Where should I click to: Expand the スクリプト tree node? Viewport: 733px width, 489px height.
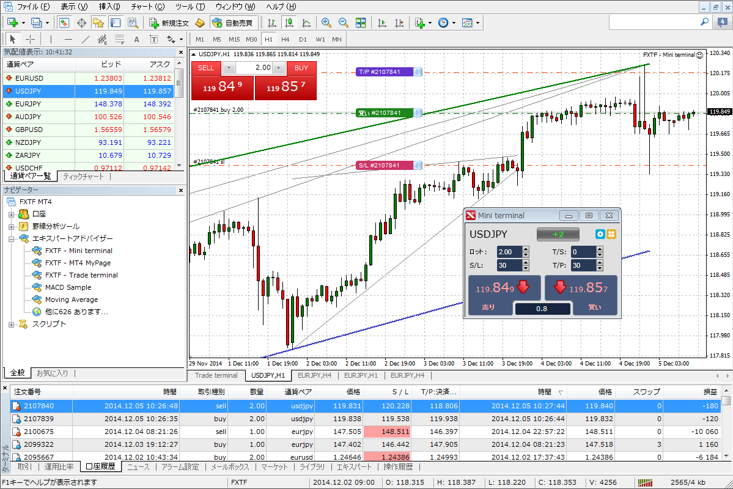tap(12, 325)
